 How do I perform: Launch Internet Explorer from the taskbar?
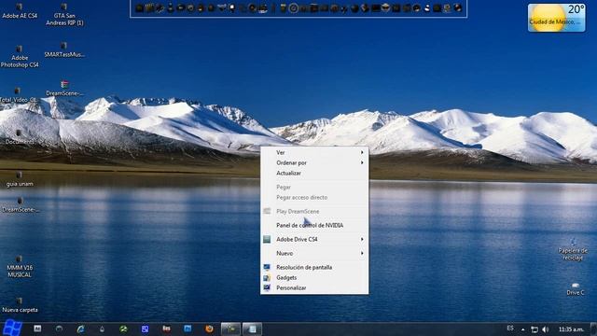[x=80, y=329]
